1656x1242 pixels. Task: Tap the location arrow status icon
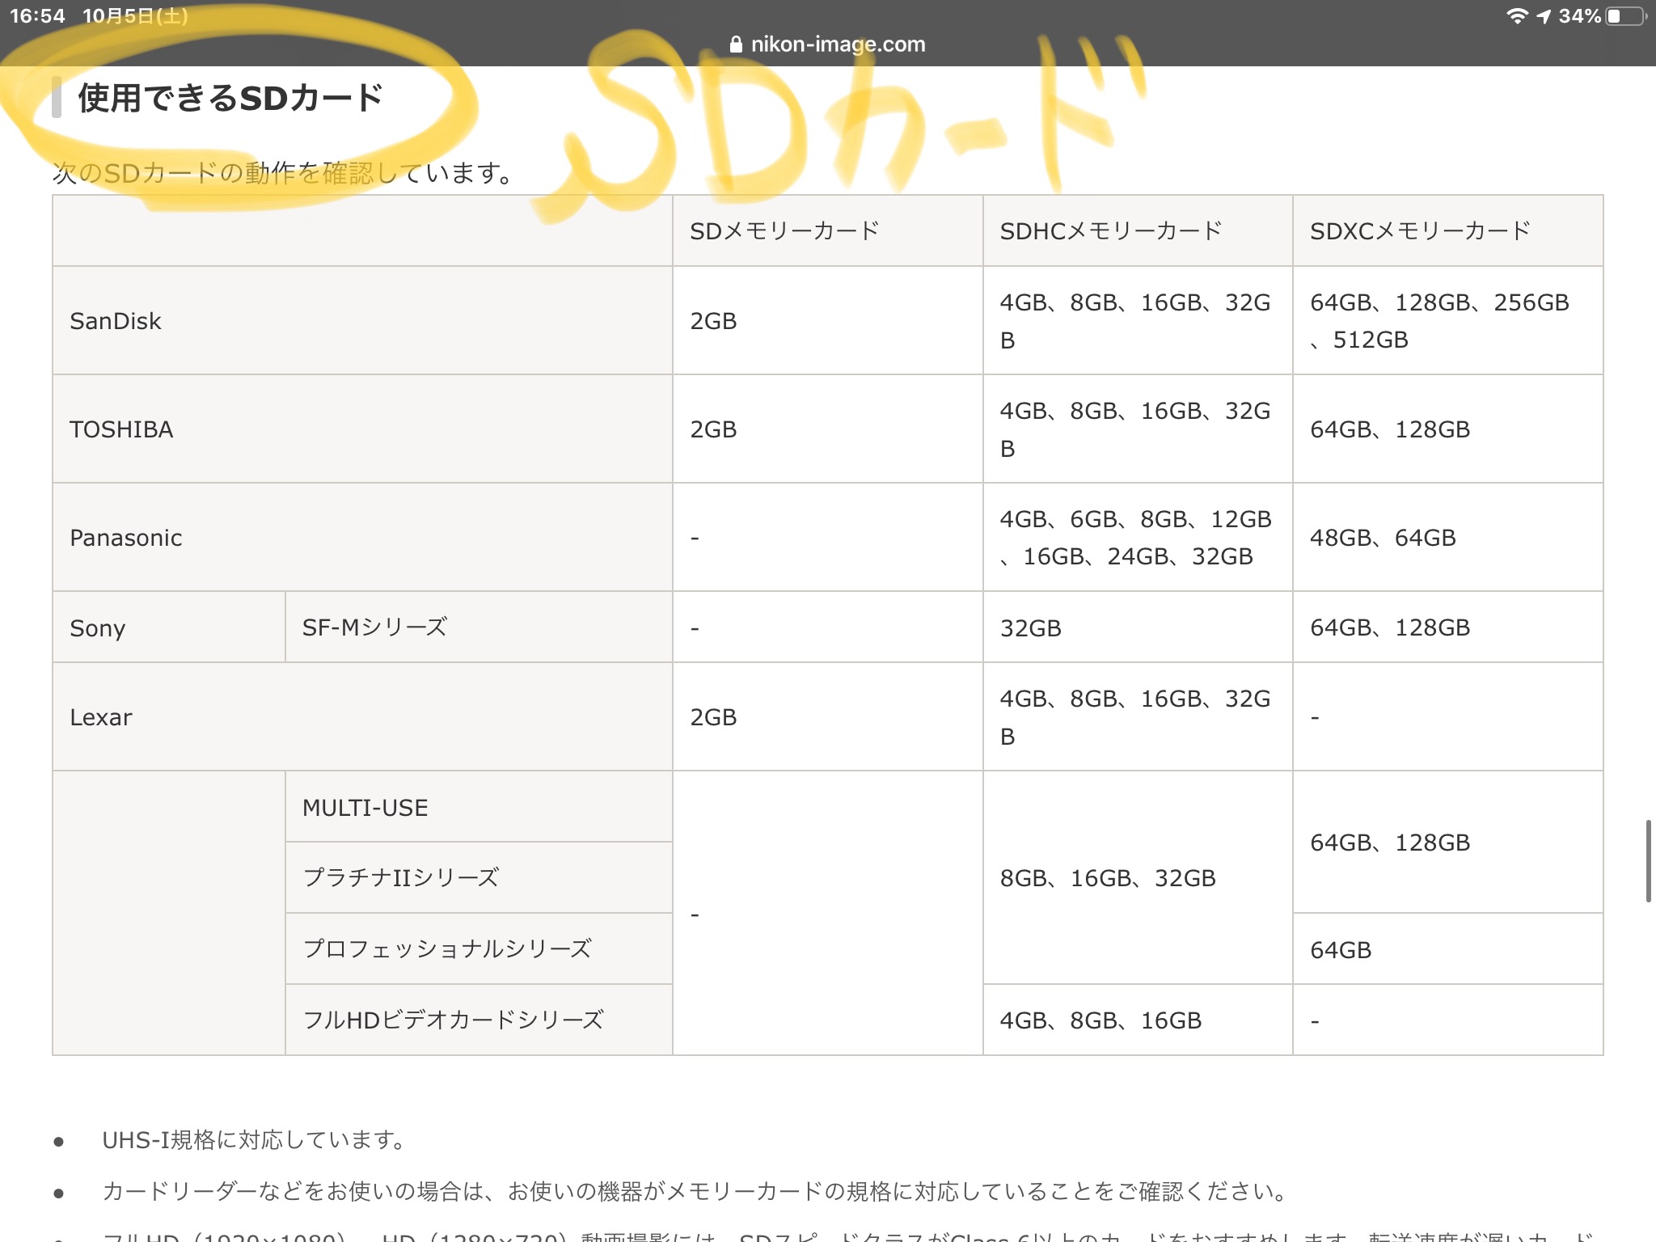(x=1544, y=16)
